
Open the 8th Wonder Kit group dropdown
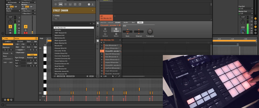coord(120,40)
